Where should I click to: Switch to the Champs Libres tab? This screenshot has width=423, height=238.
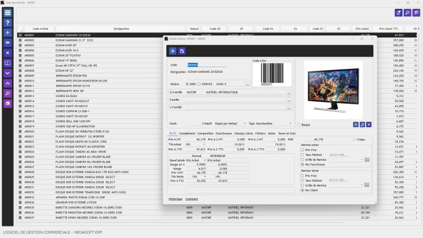(243, 133)
